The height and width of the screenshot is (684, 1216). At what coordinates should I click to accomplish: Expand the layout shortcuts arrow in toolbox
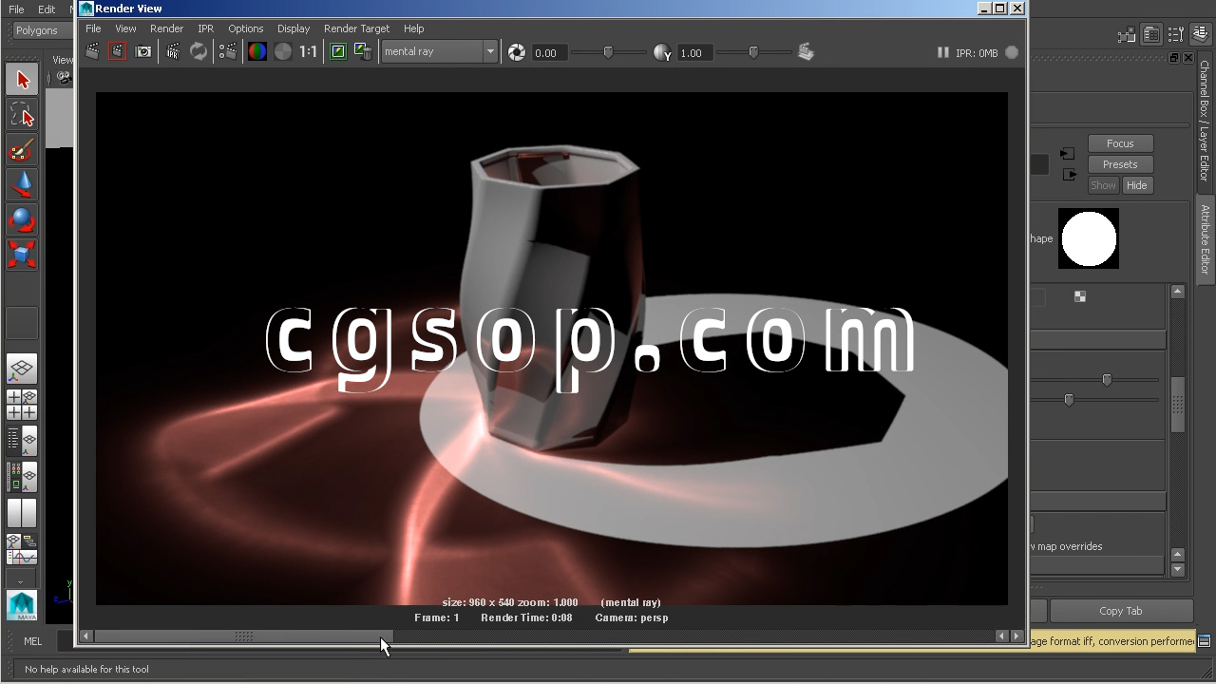tap(21, 579)
